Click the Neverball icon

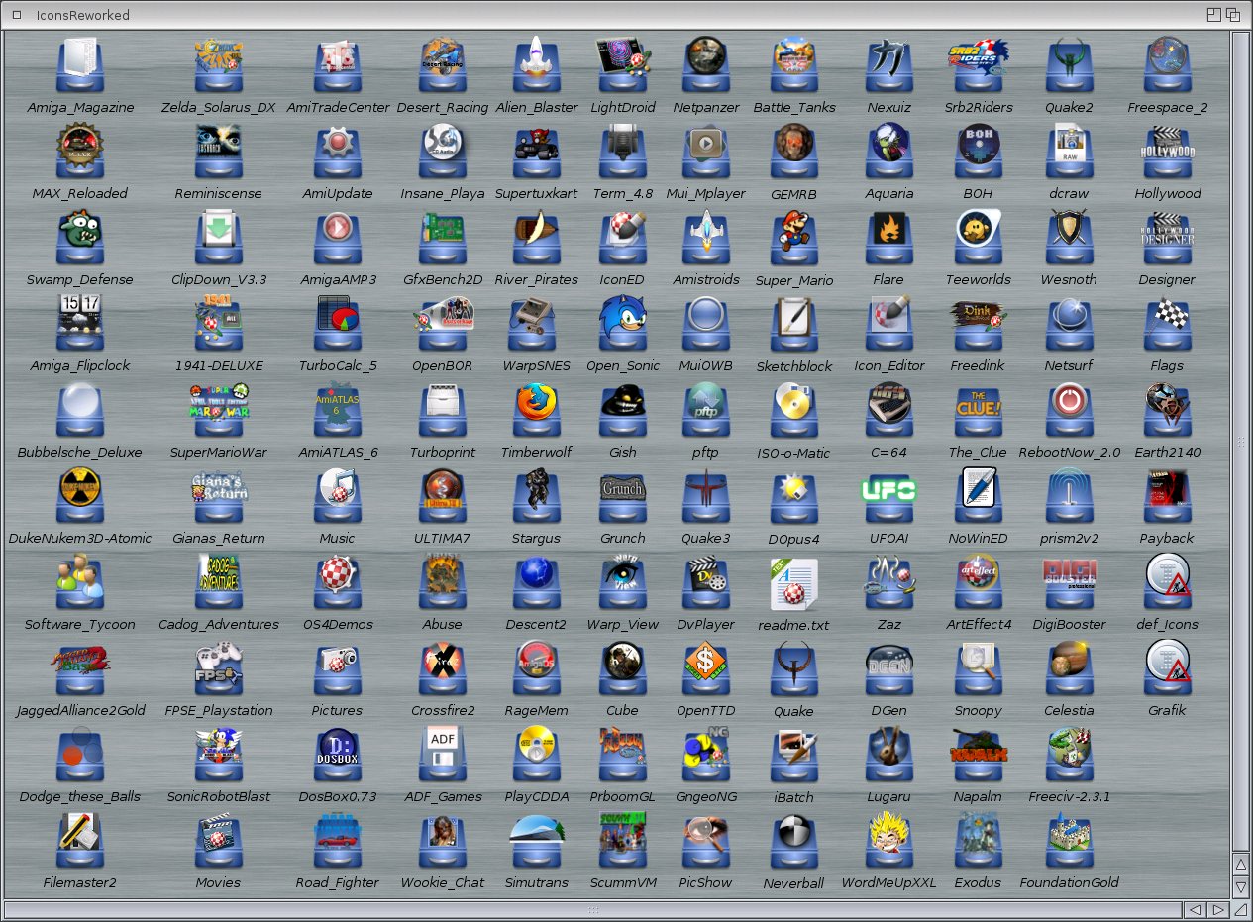pyautogui.click(x=793, y=843)
